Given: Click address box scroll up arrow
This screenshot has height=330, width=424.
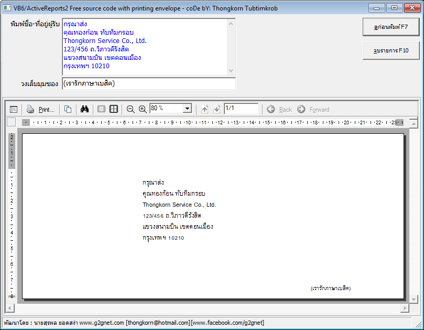Looking at the screenshot, I should point(231,24).
